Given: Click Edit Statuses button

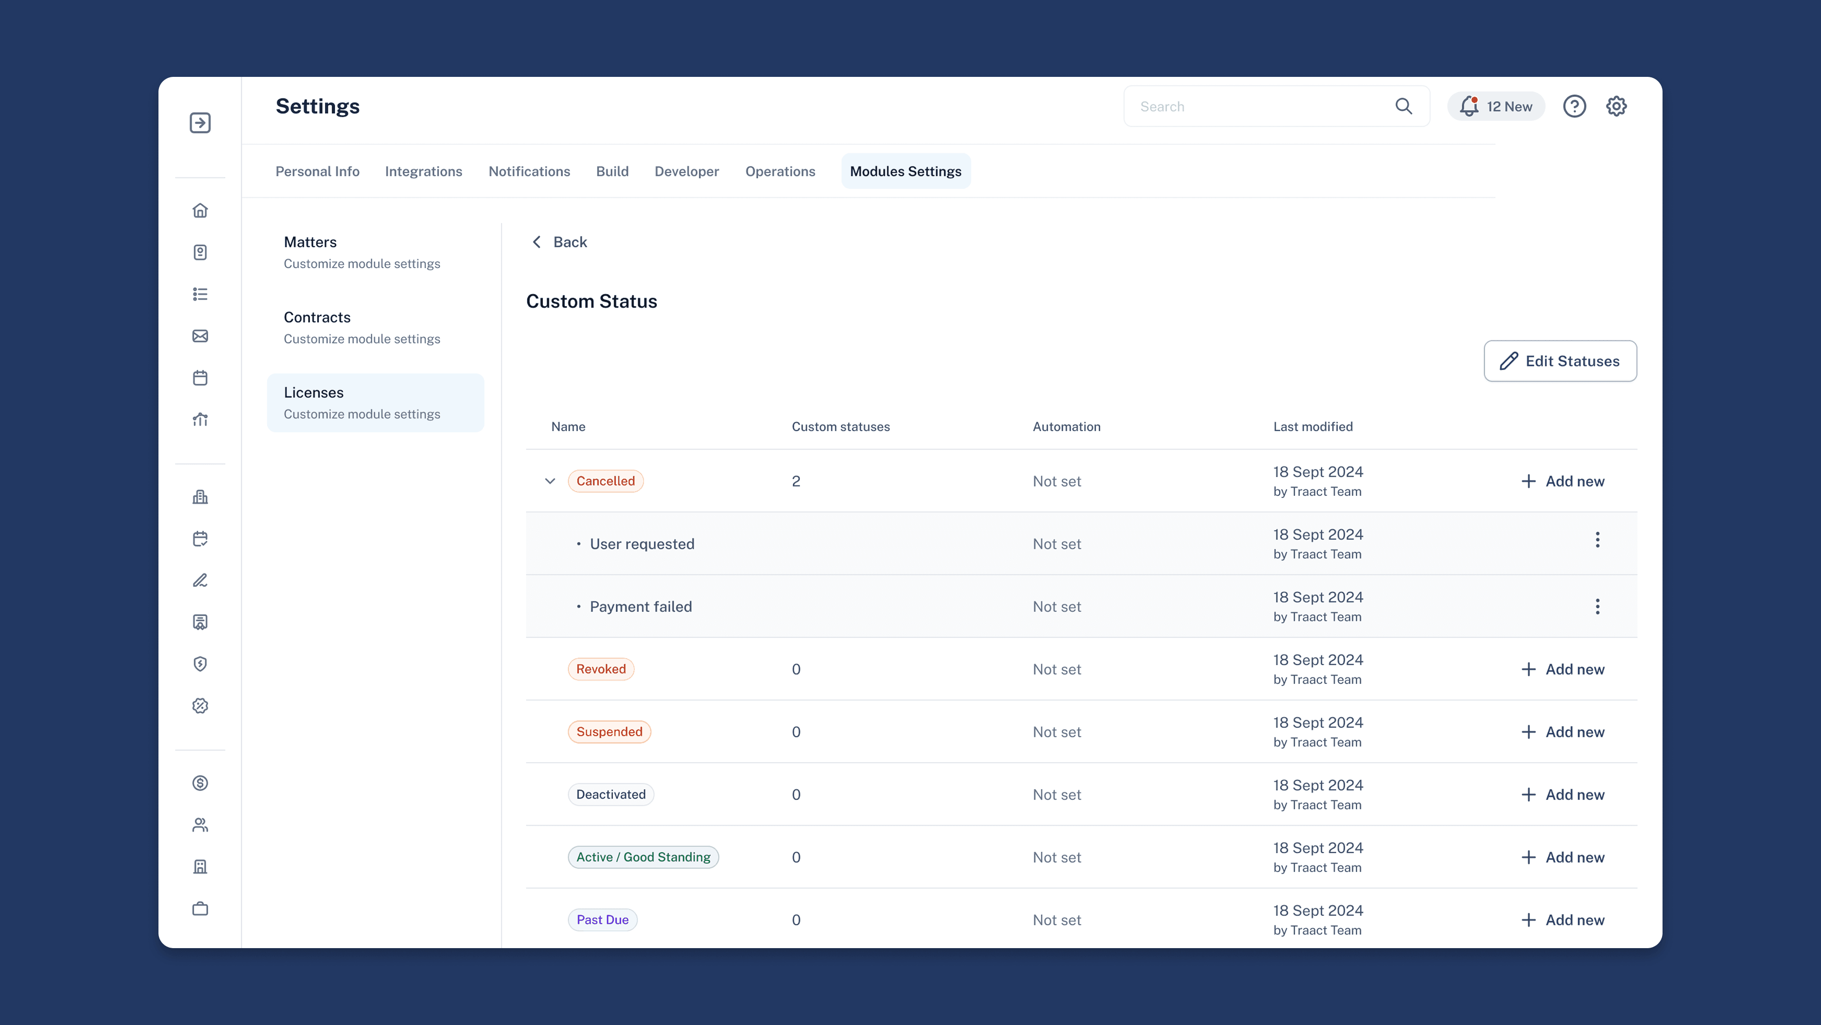Looking at the screenshot, I should (1560, 361).
